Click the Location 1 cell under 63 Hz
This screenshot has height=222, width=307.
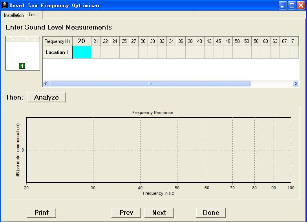[x=275, y=52]
